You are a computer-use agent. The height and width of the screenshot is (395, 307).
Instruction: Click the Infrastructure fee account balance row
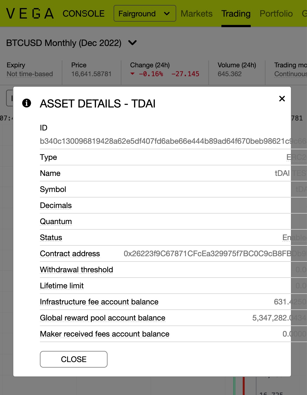99,302
